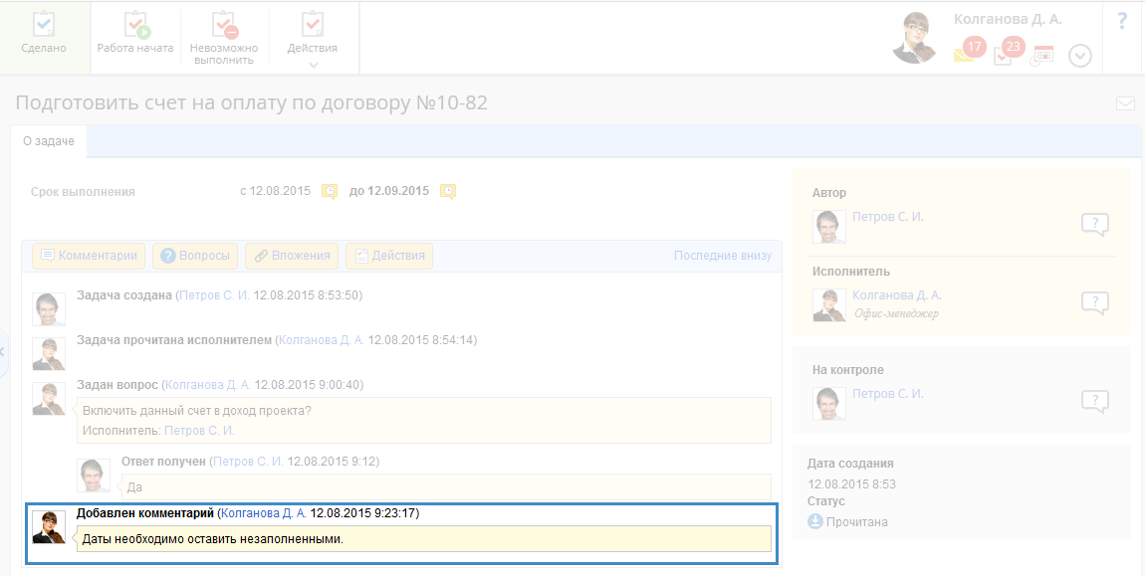
Task: Click clock icon next to до 12.09.2015
Action: coord(448,191)
